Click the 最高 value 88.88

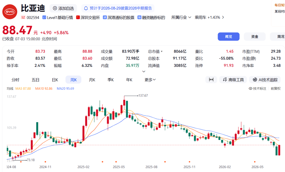(x=87, y=51)
